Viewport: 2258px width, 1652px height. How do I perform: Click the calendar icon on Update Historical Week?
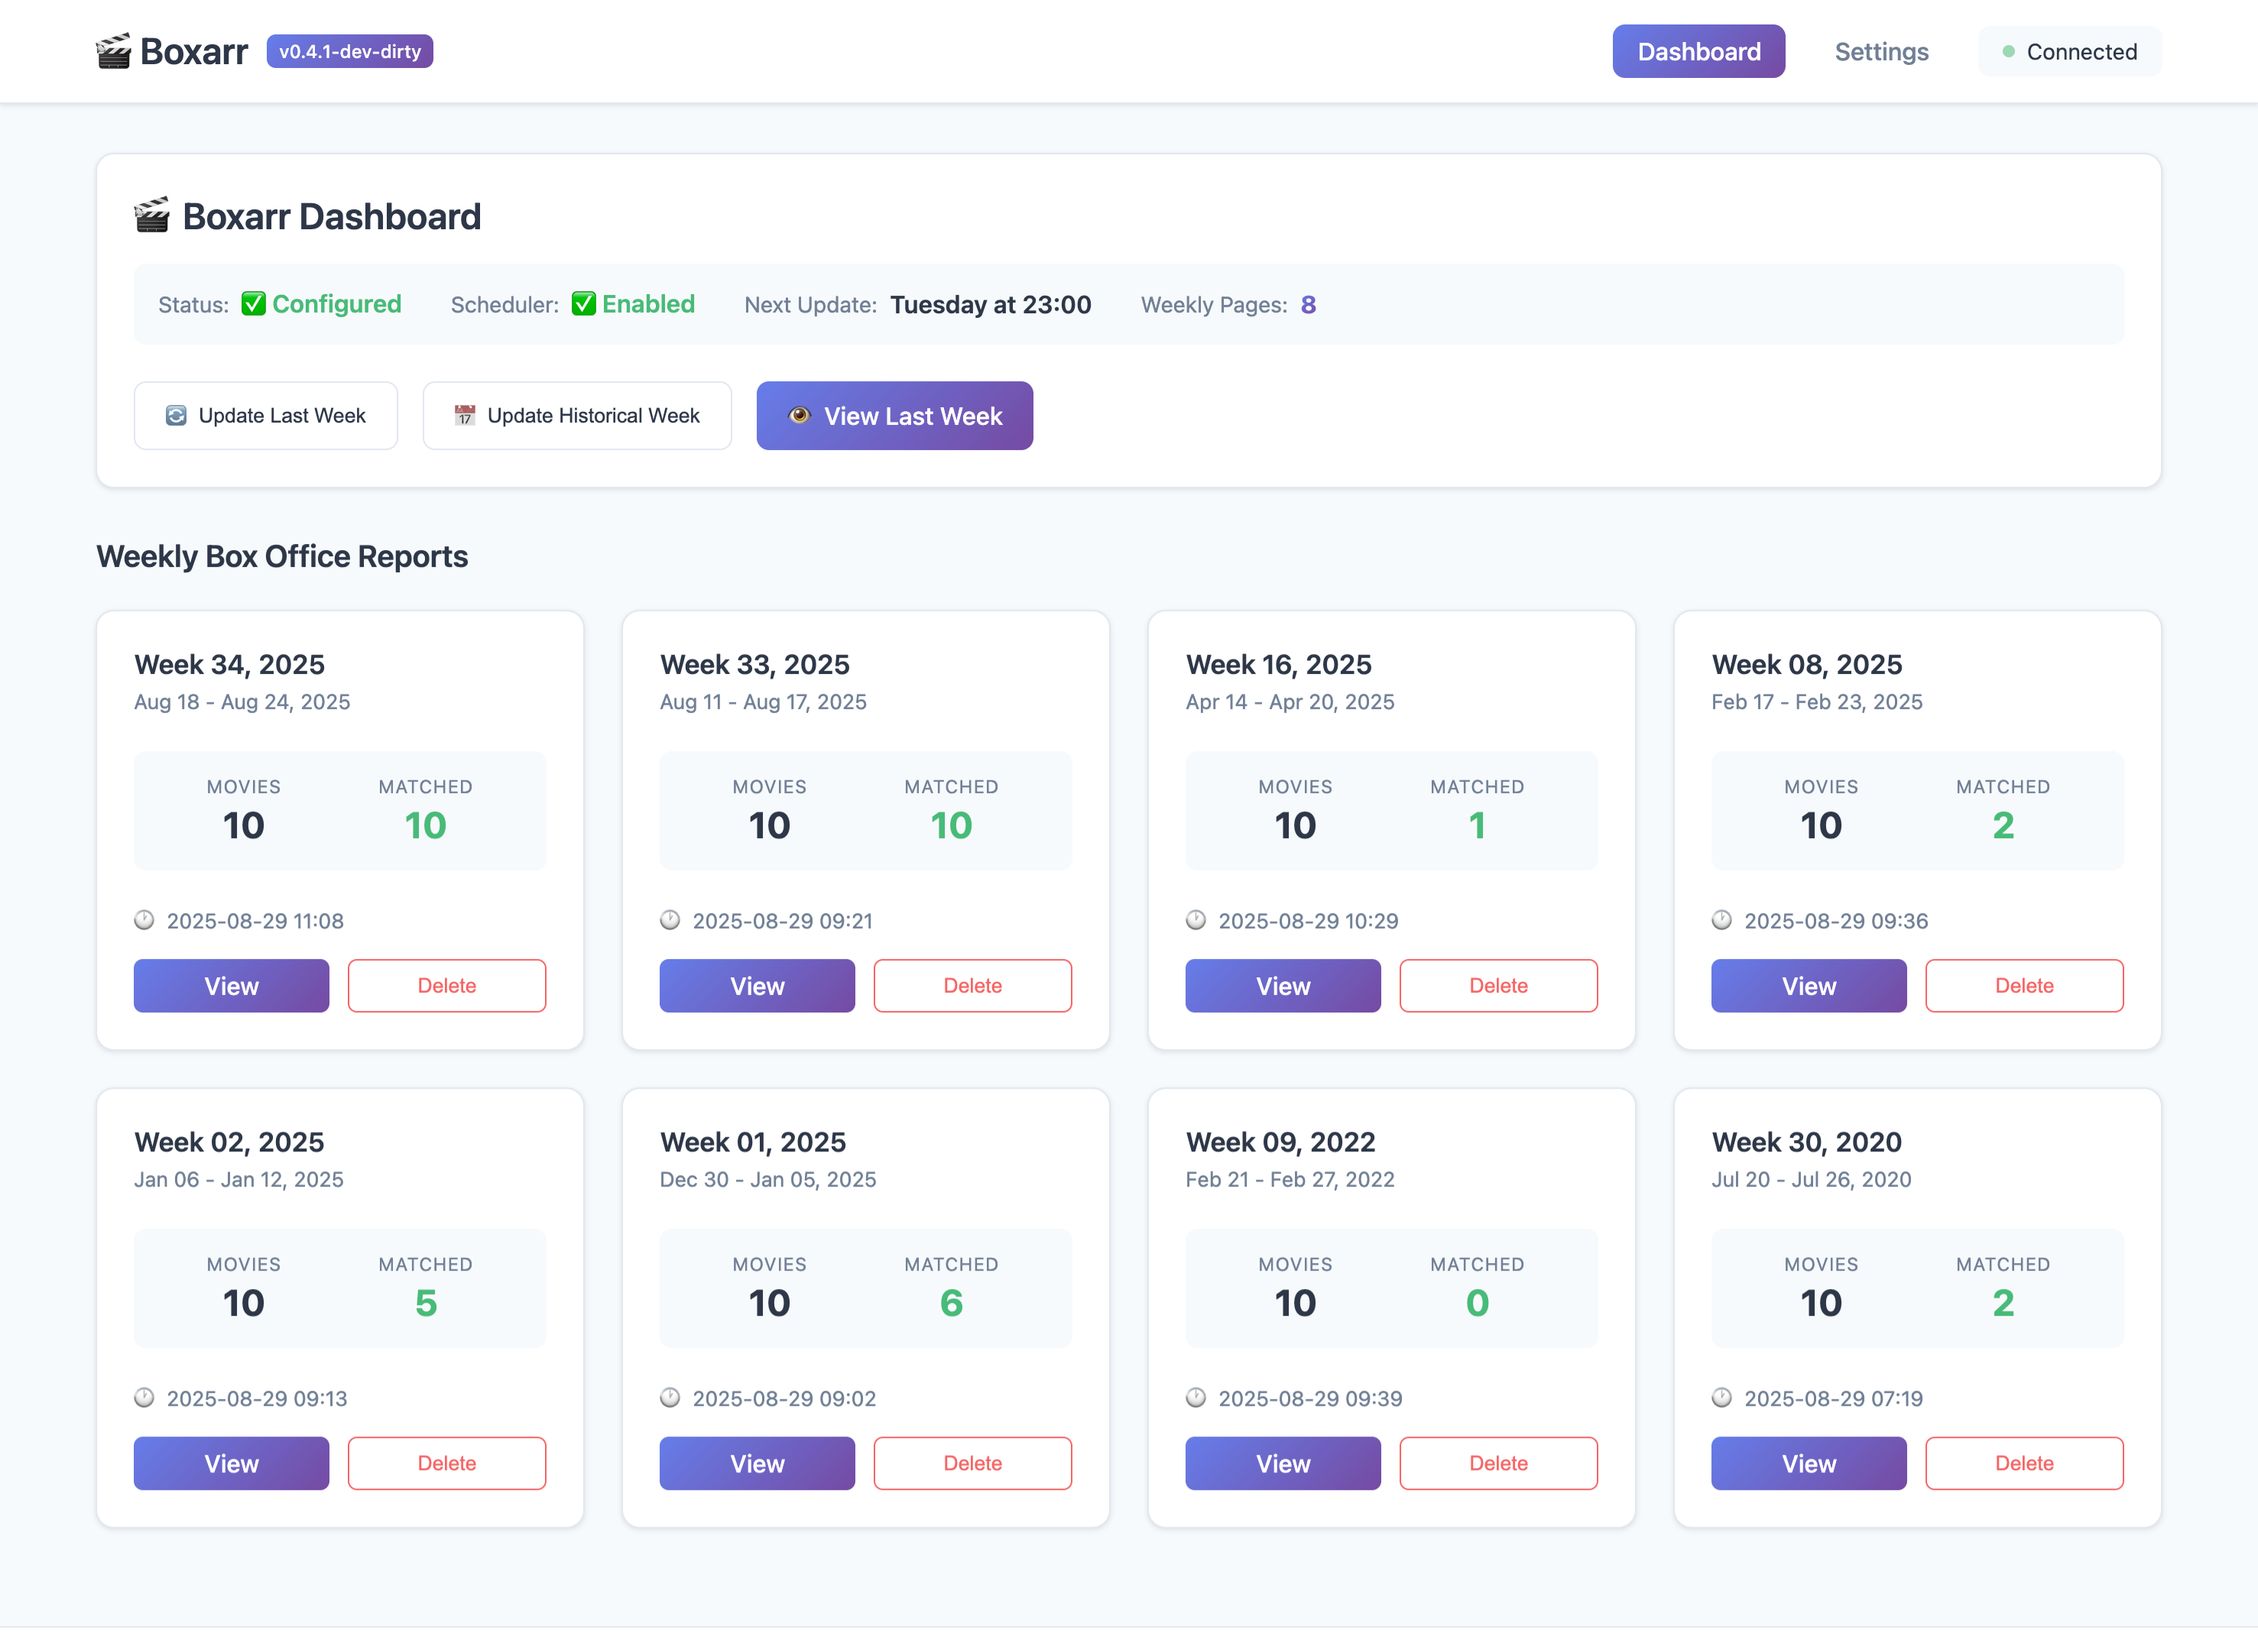(x=464, y=415)
